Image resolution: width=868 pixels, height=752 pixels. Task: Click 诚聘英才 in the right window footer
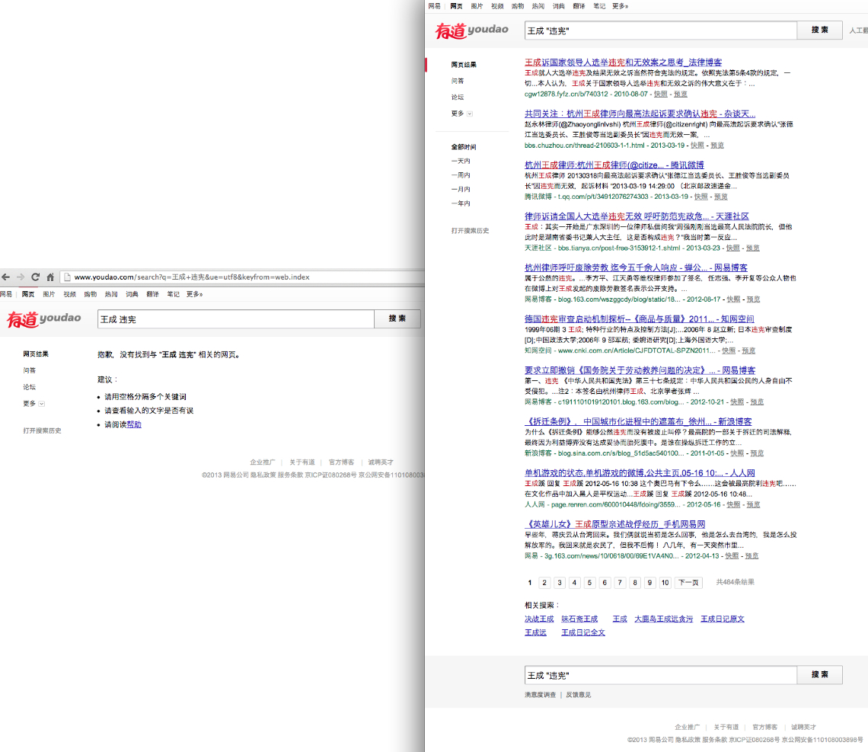point(803,727)
